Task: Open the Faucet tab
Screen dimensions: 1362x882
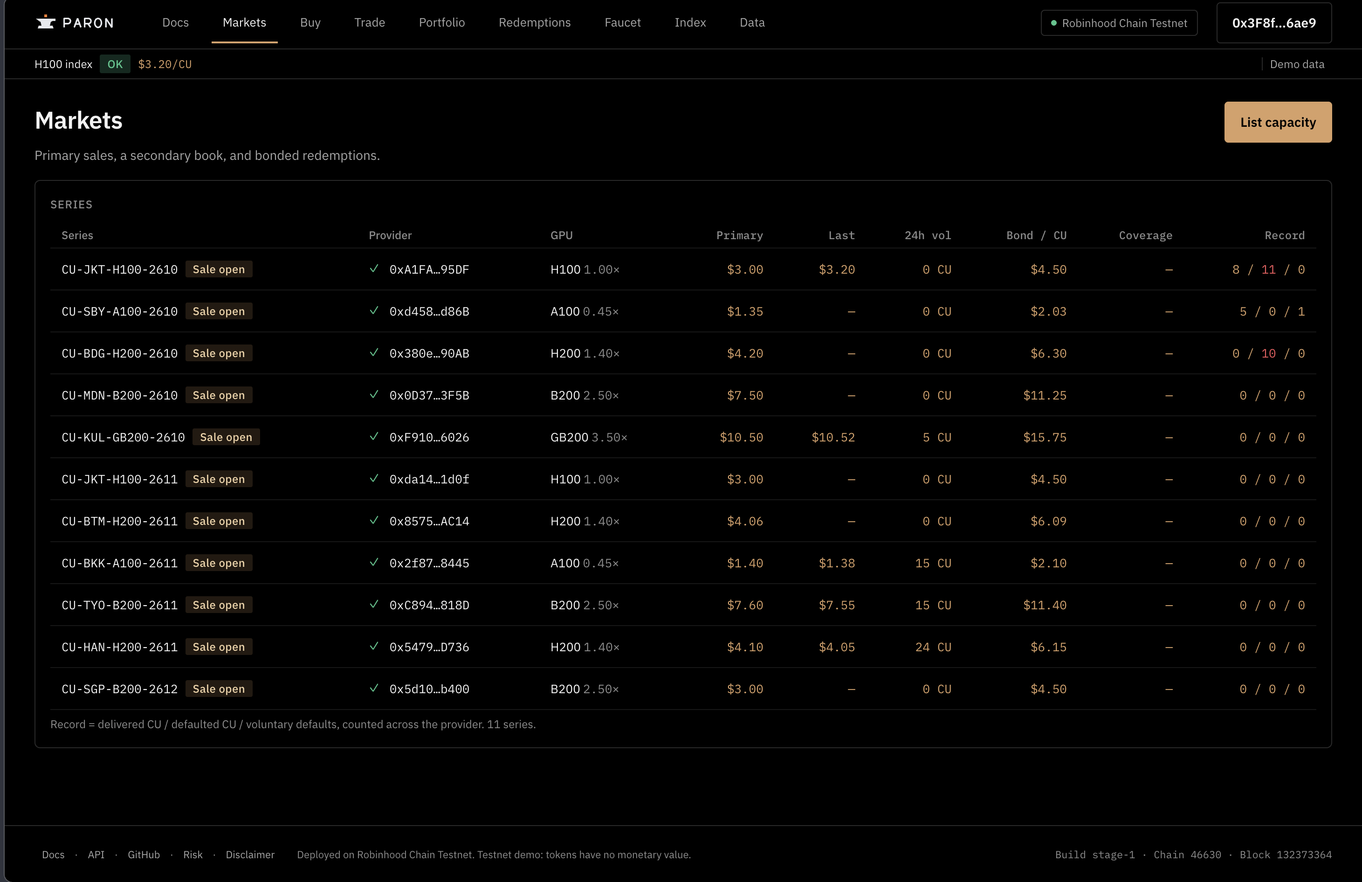Action: point(623,22)
